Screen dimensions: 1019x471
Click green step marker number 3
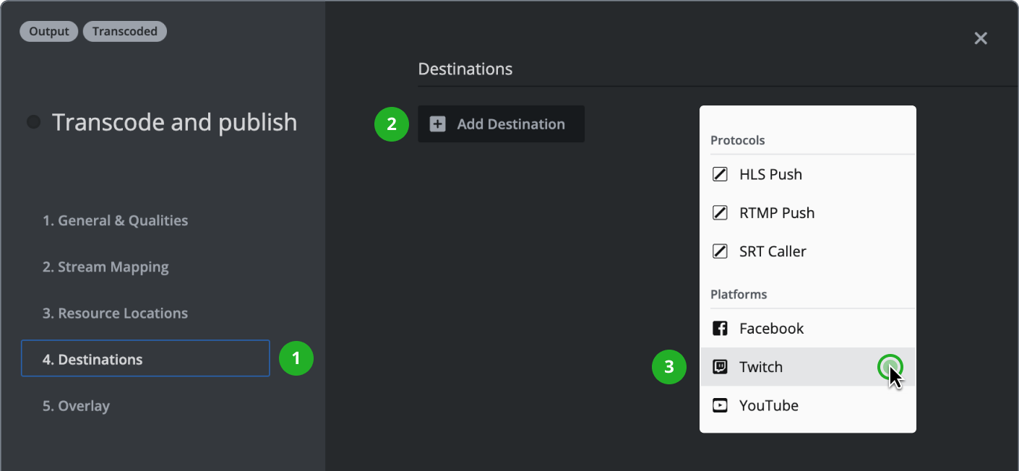(x=669, y=367)
